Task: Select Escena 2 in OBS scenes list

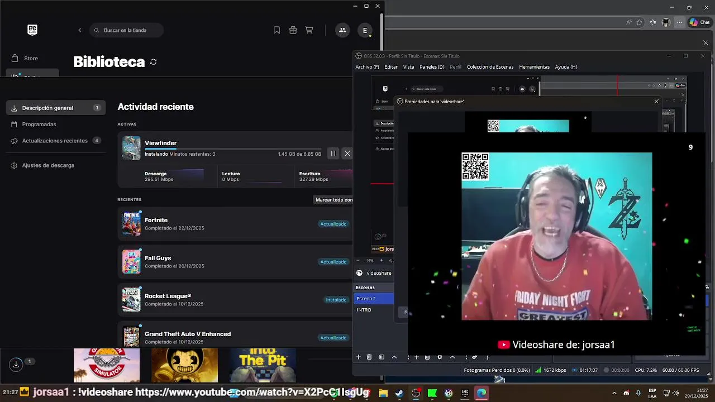Action: 374,299
